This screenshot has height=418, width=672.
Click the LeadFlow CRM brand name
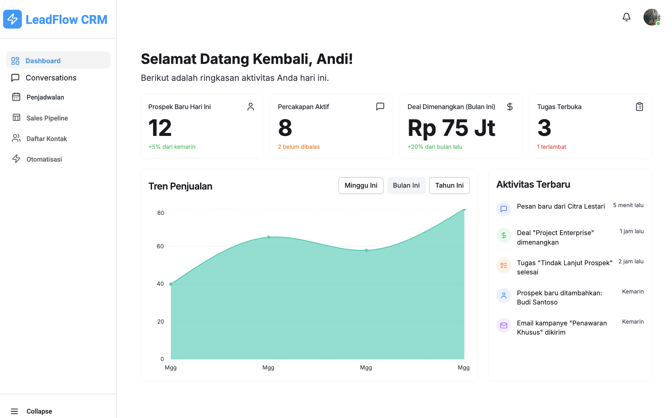(66, 19)
